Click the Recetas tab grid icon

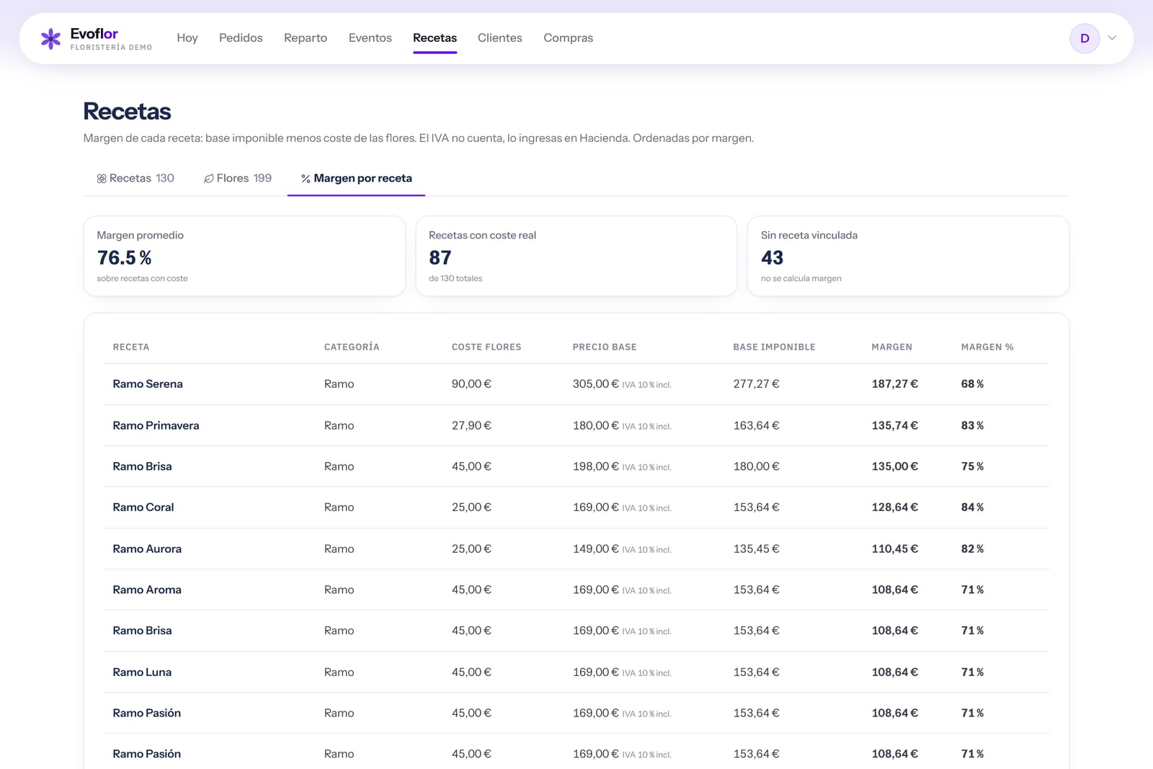[102, 179]
